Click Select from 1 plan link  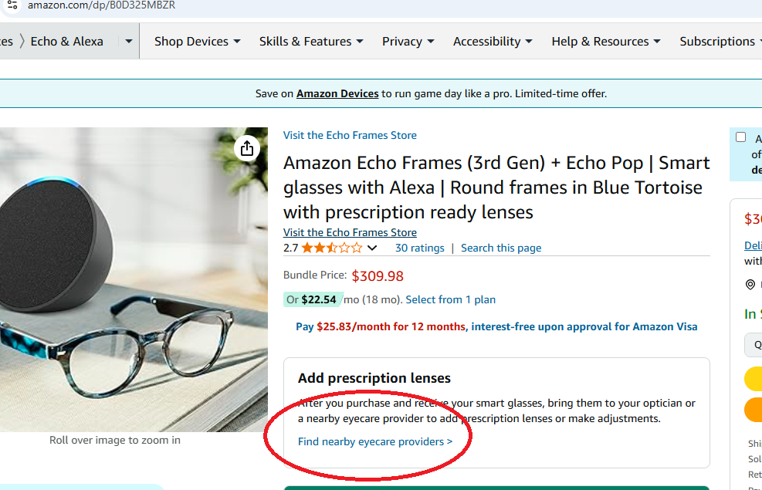[451, 299]
